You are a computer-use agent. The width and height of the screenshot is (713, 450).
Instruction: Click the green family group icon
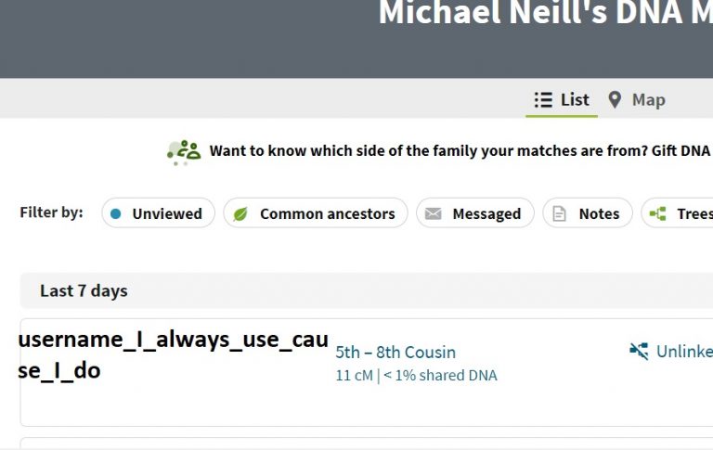(184, 150)
